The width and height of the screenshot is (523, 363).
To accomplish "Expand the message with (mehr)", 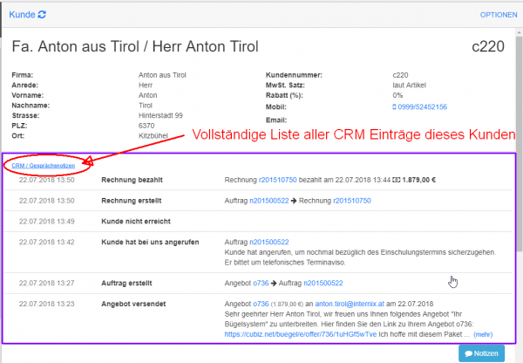I will (x=483, y=334).
